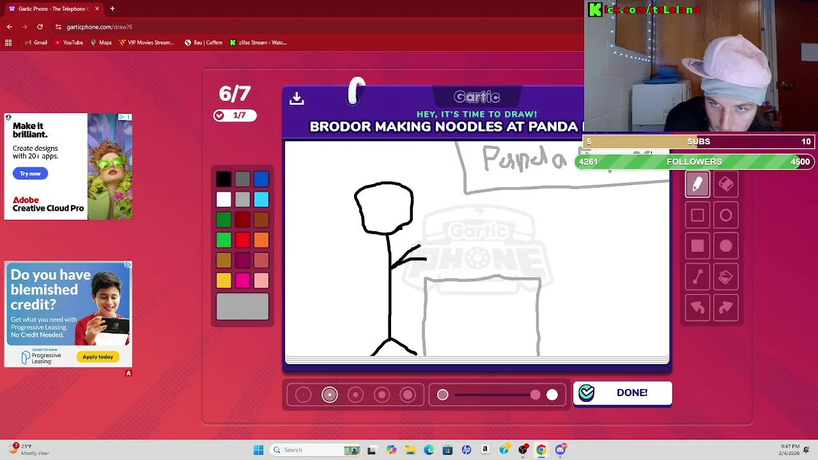Select the eraser tool
This screenshot has height=460, width=818.
[725, 185]
